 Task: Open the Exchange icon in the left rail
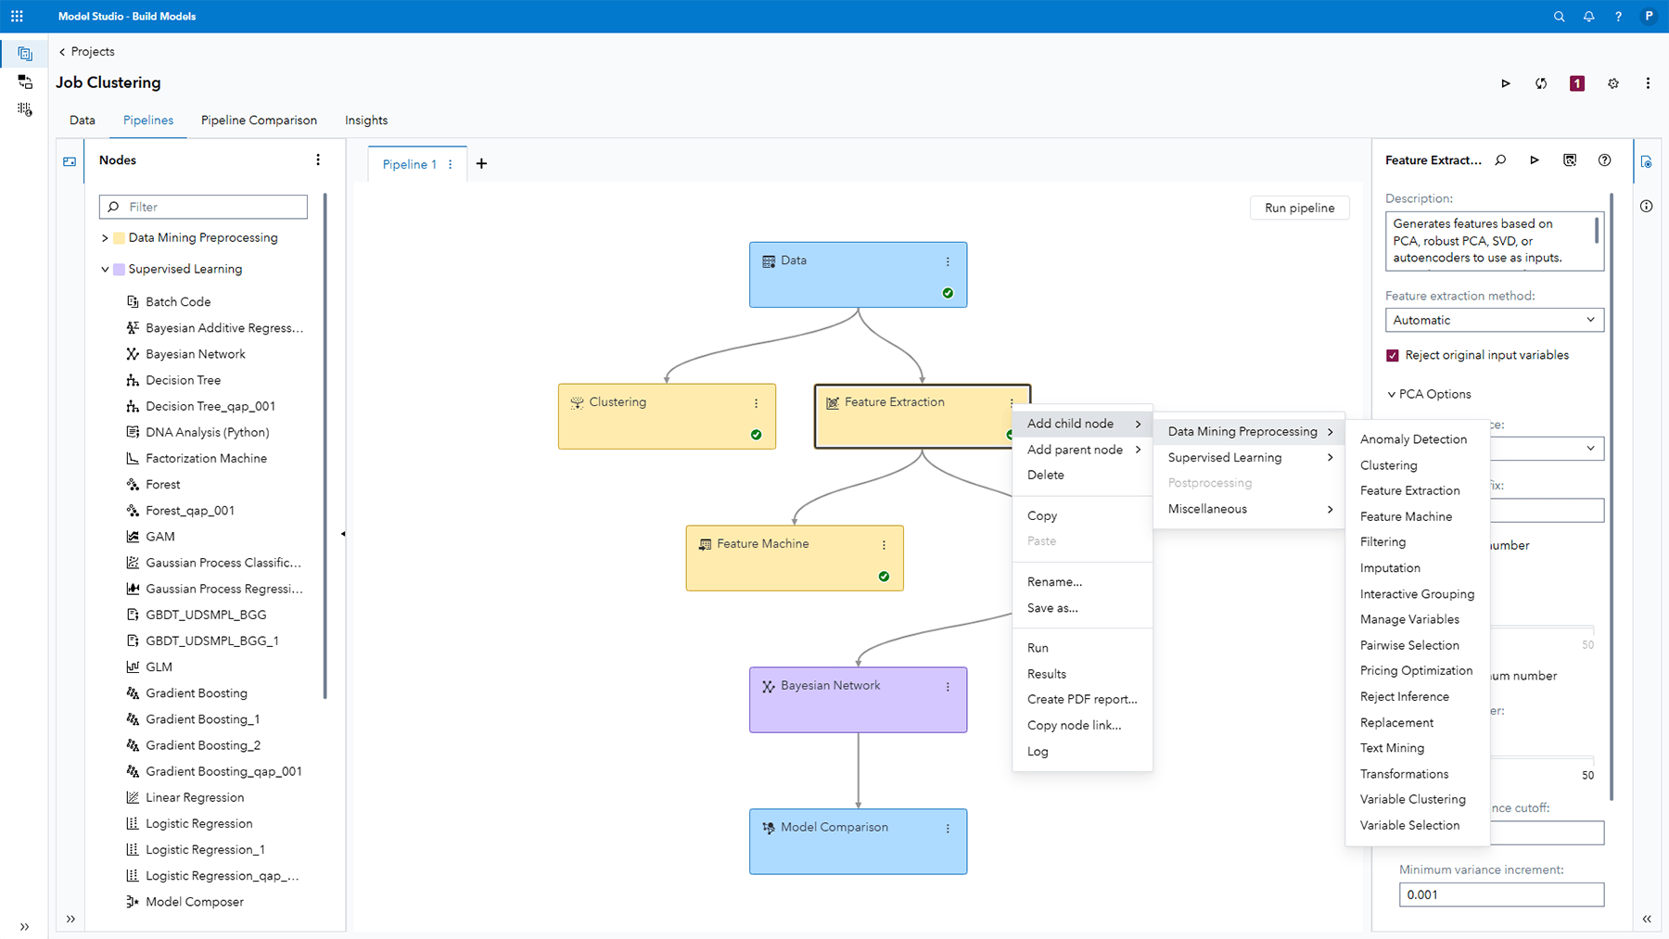tap(25, 82)
